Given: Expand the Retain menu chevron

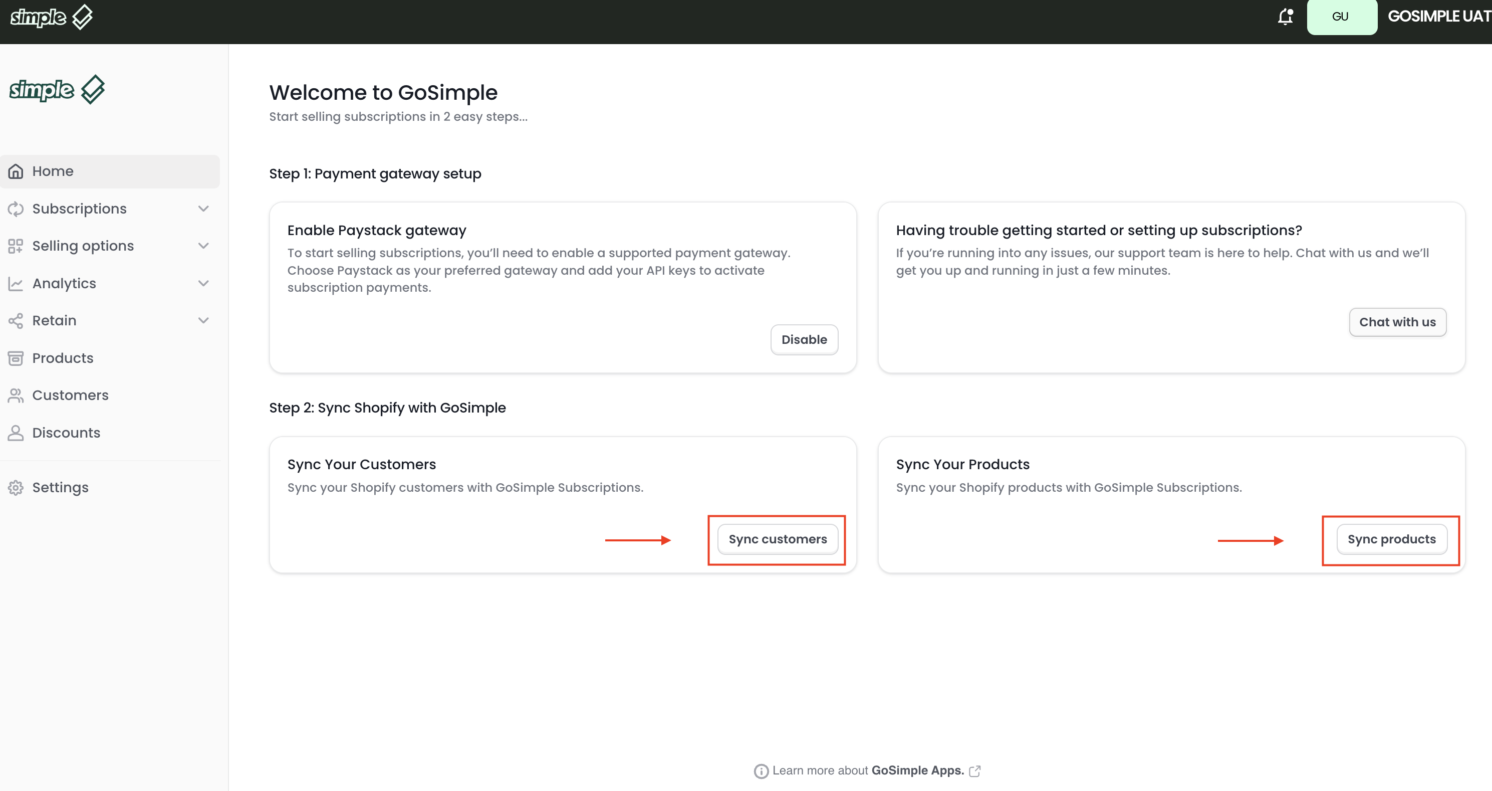Looking at the screenshot, I should pyautogui.click(x=203, y=320).
